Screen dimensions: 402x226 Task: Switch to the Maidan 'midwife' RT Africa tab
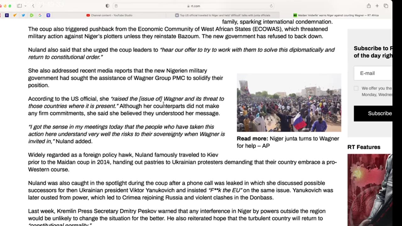click(x=336, y=15)
